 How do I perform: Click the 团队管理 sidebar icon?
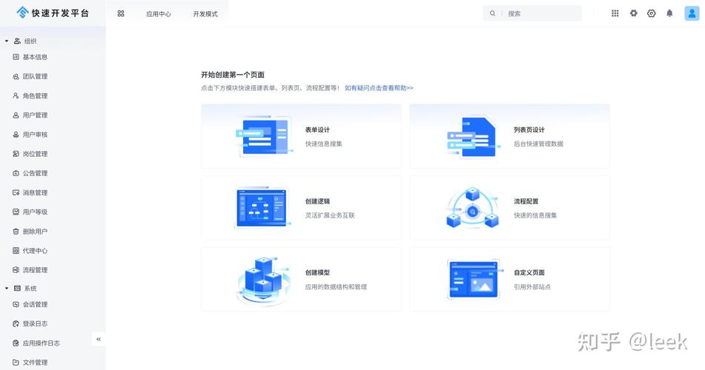[16, 76]
